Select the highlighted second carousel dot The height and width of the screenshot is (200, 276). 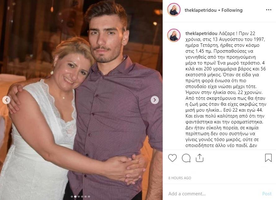75,197
